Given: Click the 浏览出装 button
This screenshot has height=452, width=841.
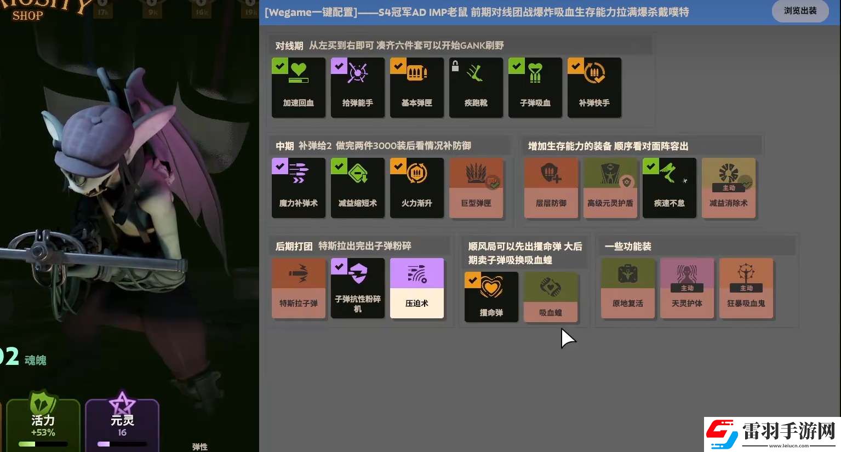Looking at the screenshot, I should click(800, 11).
